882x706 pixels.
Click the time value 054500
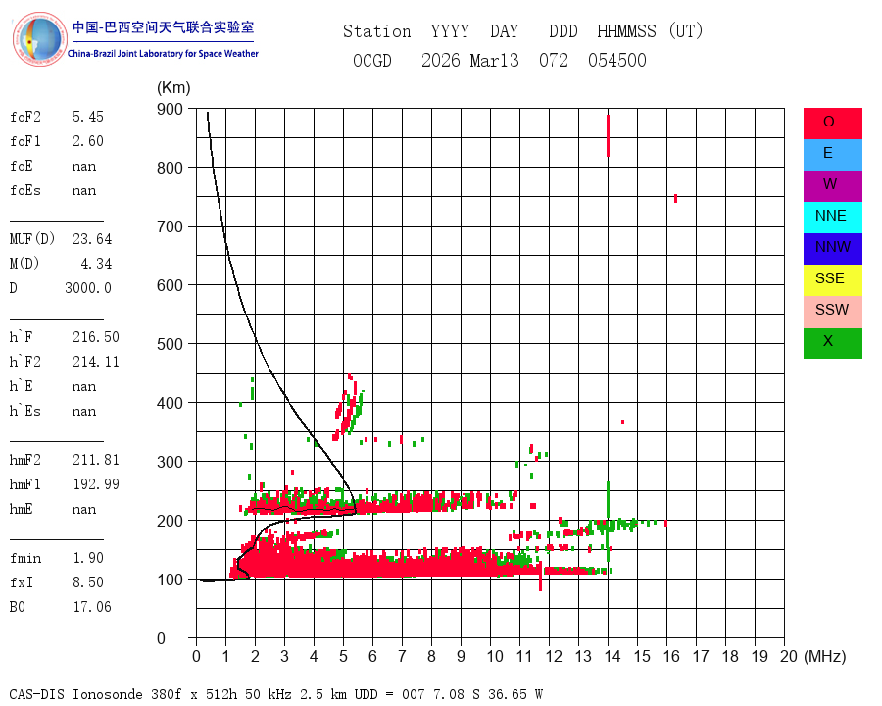[x=617, y=60]
